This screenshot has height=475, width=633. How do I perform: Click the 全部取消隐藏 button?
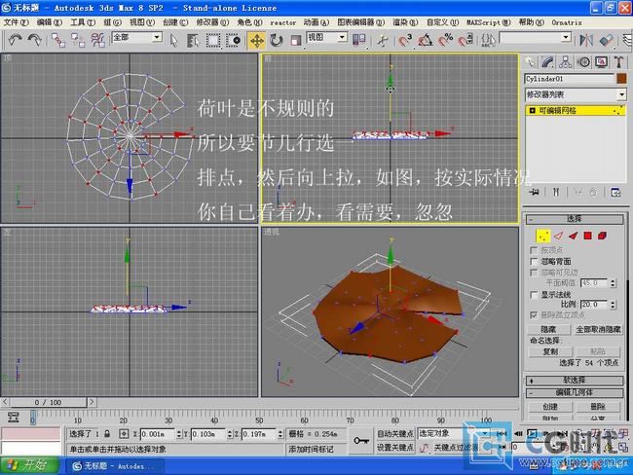[598, 329]
